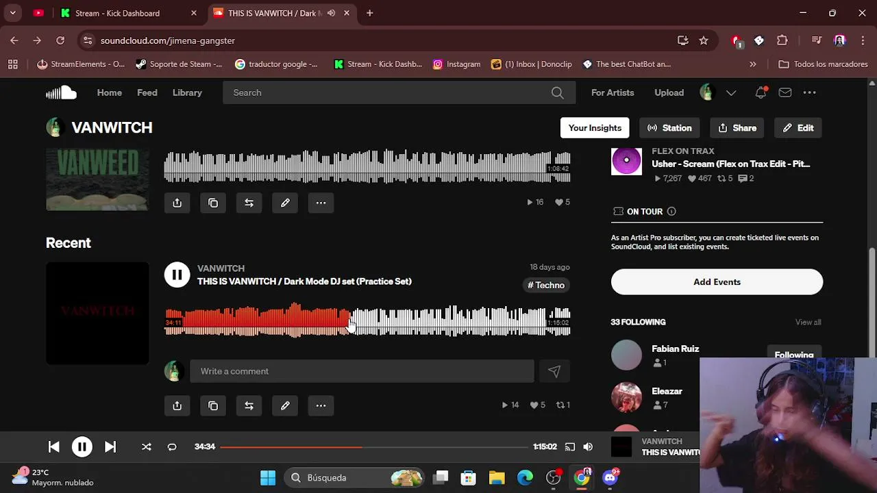Repost the Dark Mode DJ set
This screenshot has width=877, height=493.
pos(249,405)
